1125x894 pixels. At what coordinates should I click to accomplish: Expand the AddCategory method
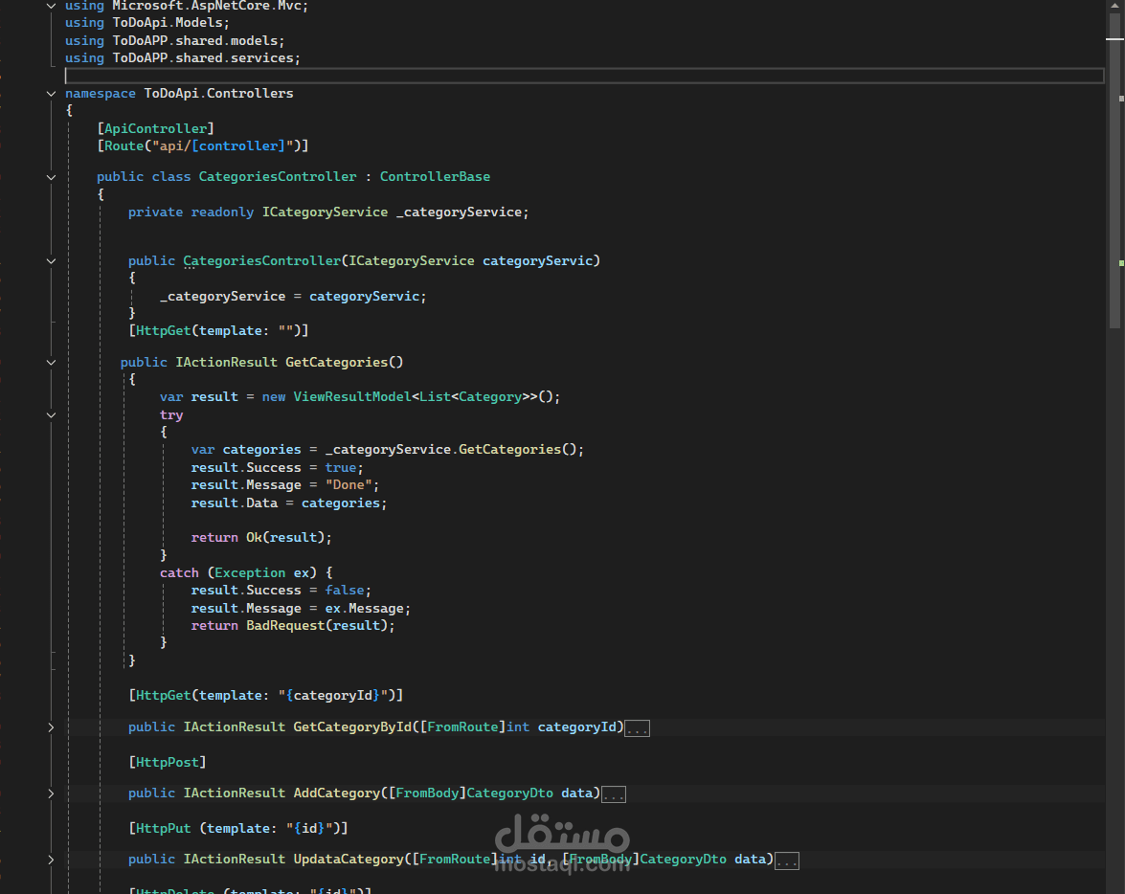[x=51, y=793]
